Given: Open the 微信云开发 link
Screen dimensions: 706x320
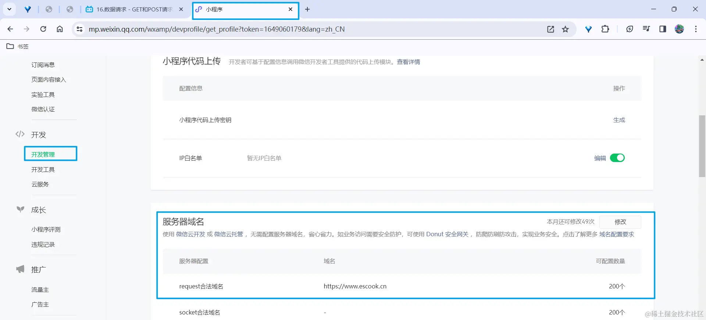Looking at the screenshot, I should point(190,234).
